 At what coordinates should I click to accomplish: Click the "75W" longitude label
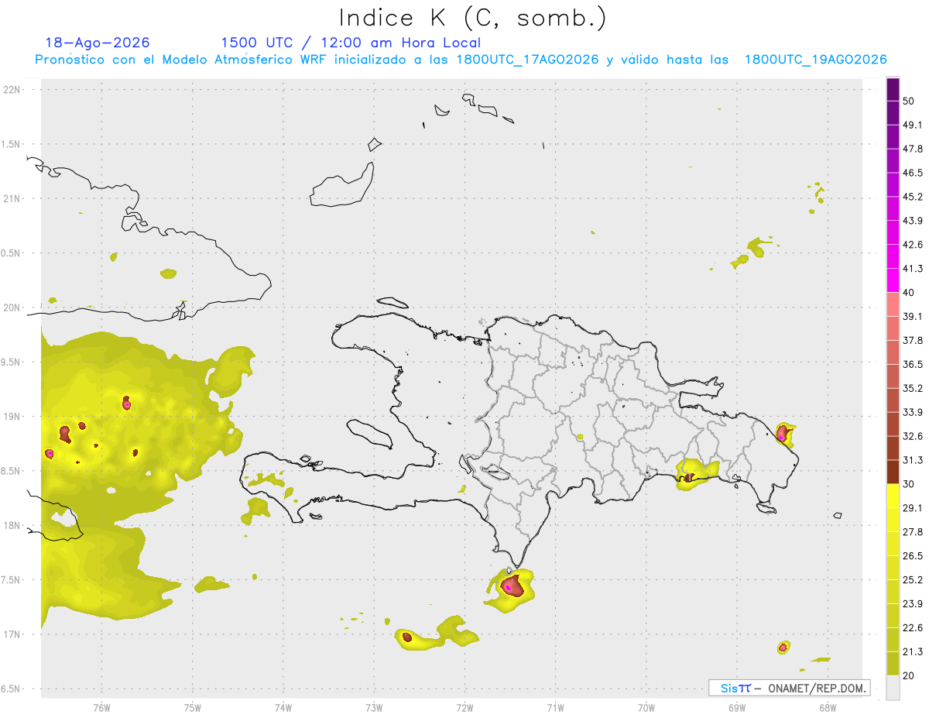[x=193, y=708]
